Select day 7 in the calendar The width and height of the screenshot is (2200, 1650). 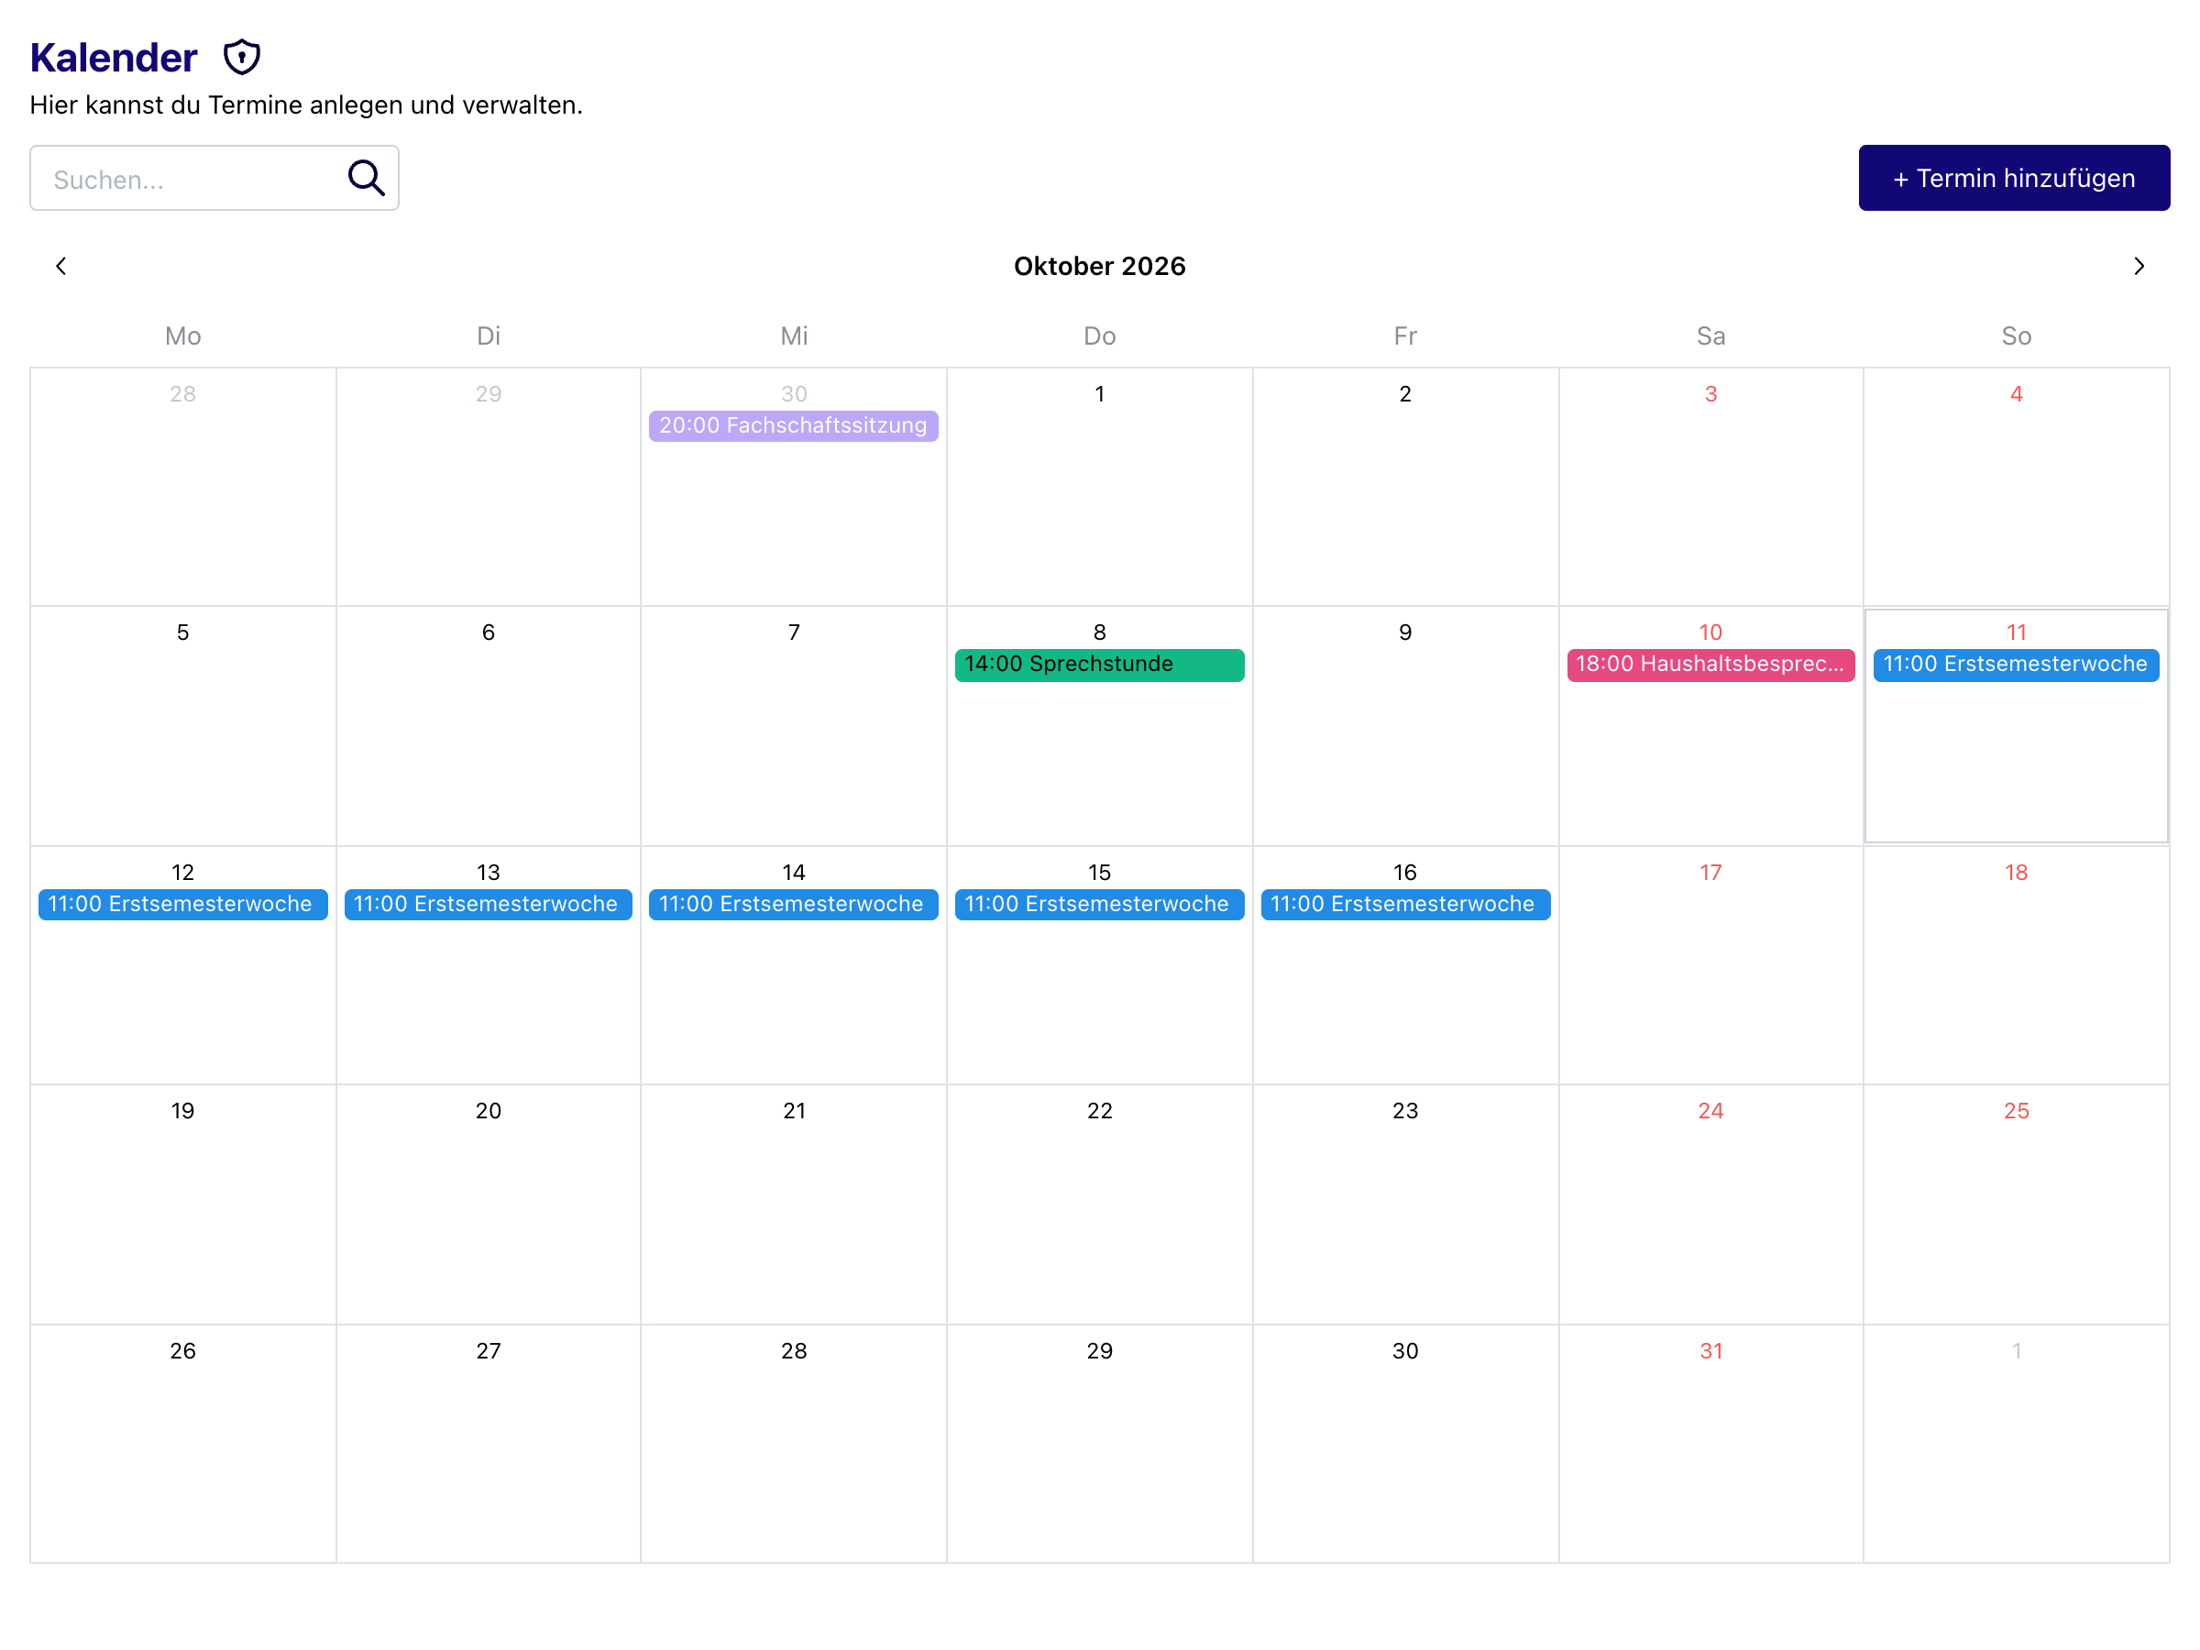point(793,726)
